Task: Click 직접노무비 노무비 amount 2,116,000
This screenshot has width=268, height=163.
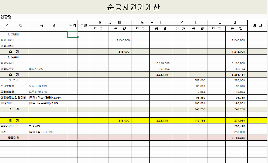Action: [163, 63]
